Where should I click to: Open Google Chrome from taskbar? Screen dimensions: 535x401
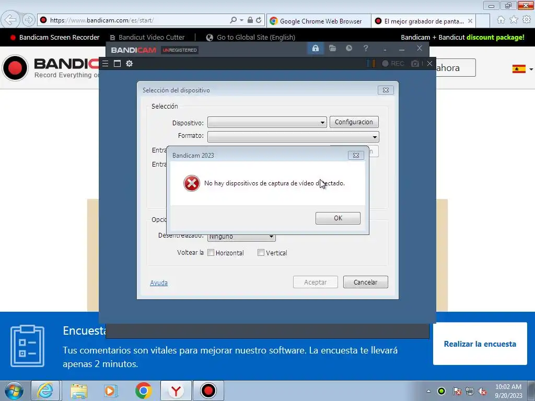143,391
